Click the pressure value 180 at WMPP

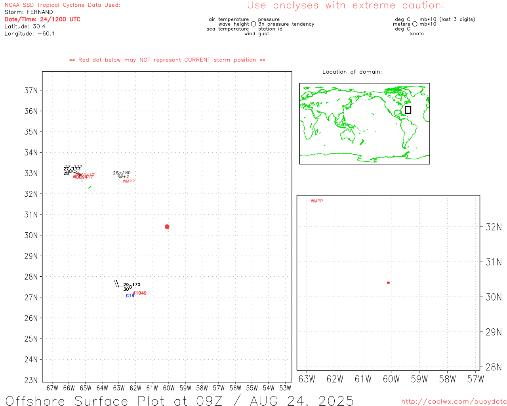click(127, 173)
